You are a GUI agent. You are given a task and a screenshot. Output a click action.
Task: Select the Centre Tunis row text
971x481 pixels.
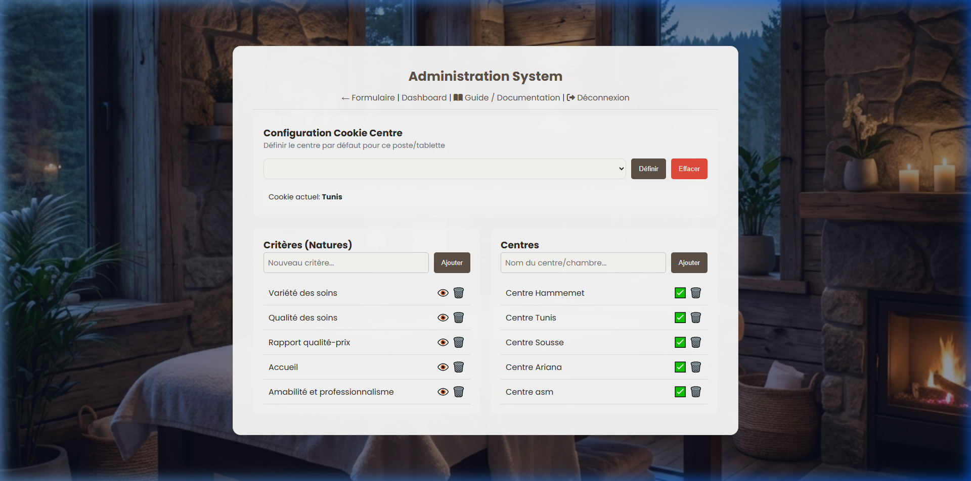[x=531, y=317]
